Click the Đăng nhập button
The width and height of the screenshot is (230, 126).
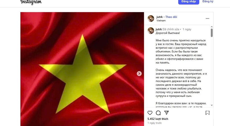[x=189, y=2]
